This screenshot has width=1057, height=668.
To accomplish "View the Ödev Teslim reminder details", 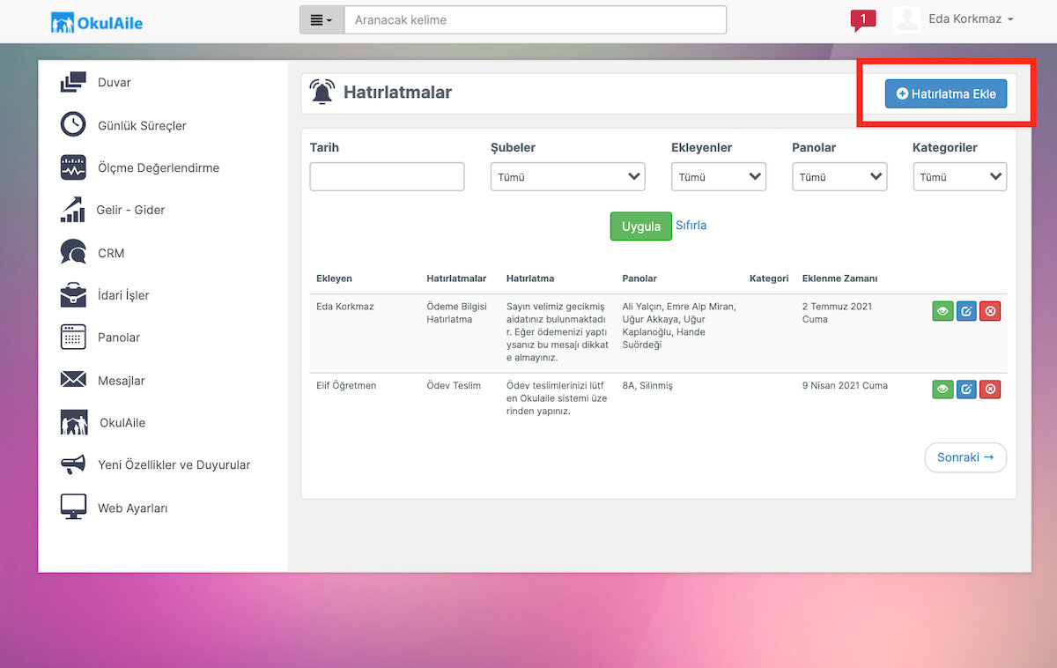I will pyautogui.click(x=942, y=389).
